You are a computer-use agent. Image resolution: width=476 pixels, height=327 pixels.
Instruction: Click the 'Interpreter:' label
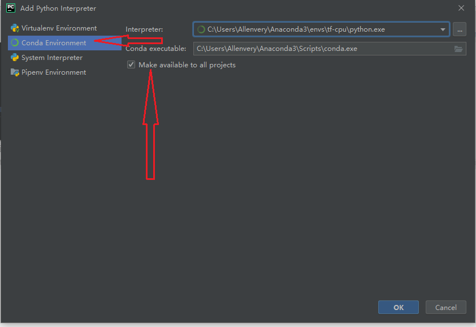point(144,29)
